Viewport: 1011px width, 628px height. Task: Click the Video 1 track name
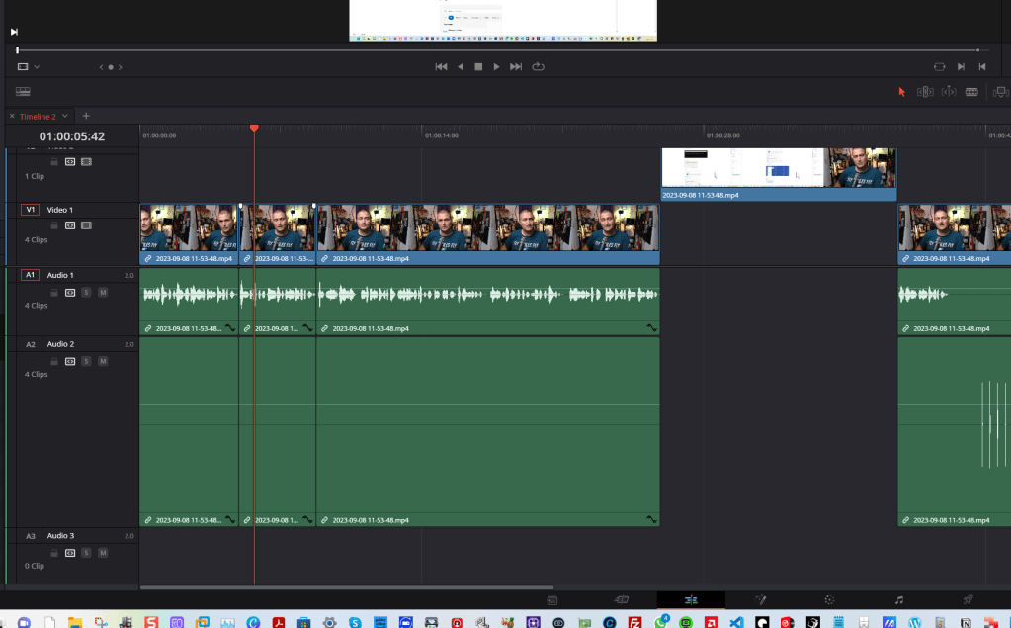pyautogui.click(x=60, y=210)
